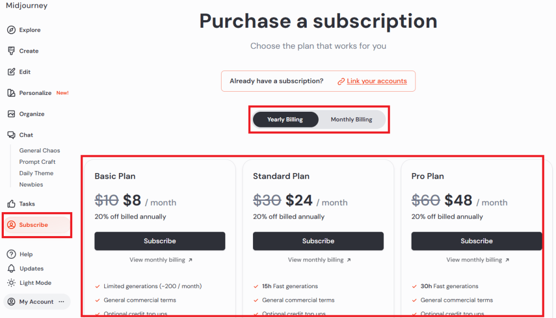Viewport: 556px width, 318px height.
Task: Open Personalize from its sidebar icon
Action: pyautogui.click(x=11, y=93)
